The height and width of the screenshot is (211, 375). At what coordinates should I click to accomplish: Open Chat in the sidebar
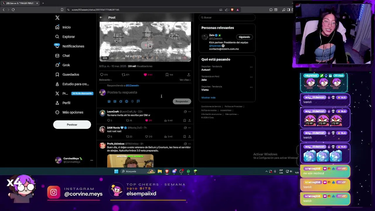click(x=62, y=56)
